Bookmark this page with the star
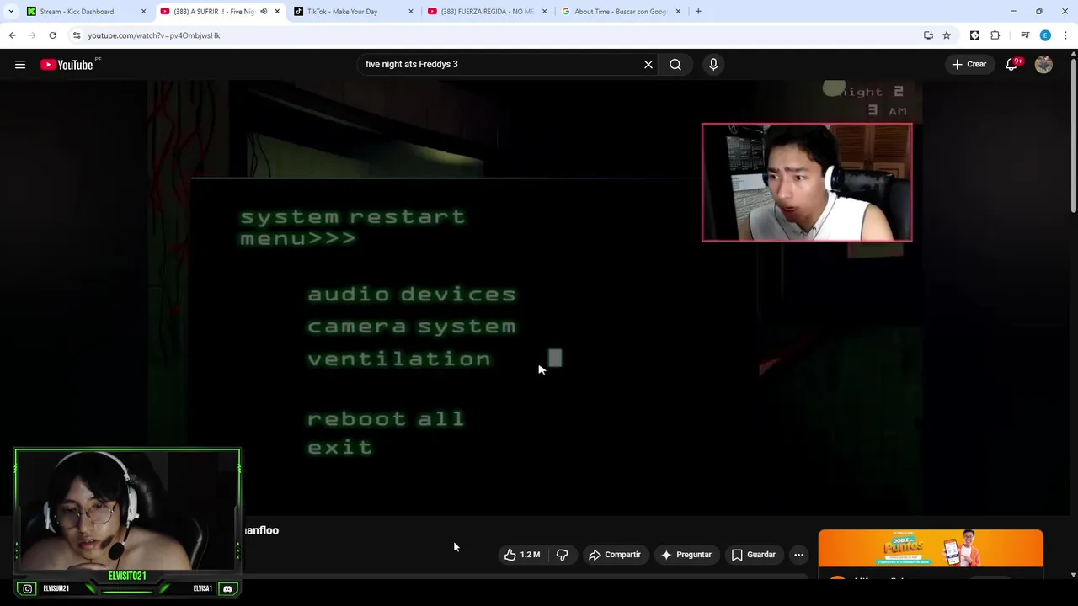 pos(947,35)
